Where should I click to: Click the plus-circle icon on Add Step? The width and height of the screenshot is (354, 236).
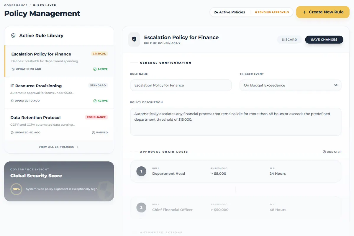[324, 152]
